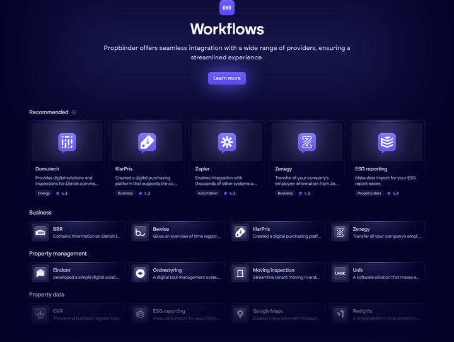Select the Moving inspection door icon

click(x=240, y=273)
